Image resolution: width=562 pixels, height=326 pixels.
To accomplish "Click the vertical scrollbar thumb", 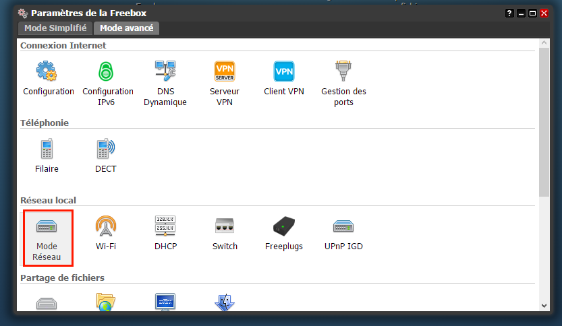I will tap(544, 122).
